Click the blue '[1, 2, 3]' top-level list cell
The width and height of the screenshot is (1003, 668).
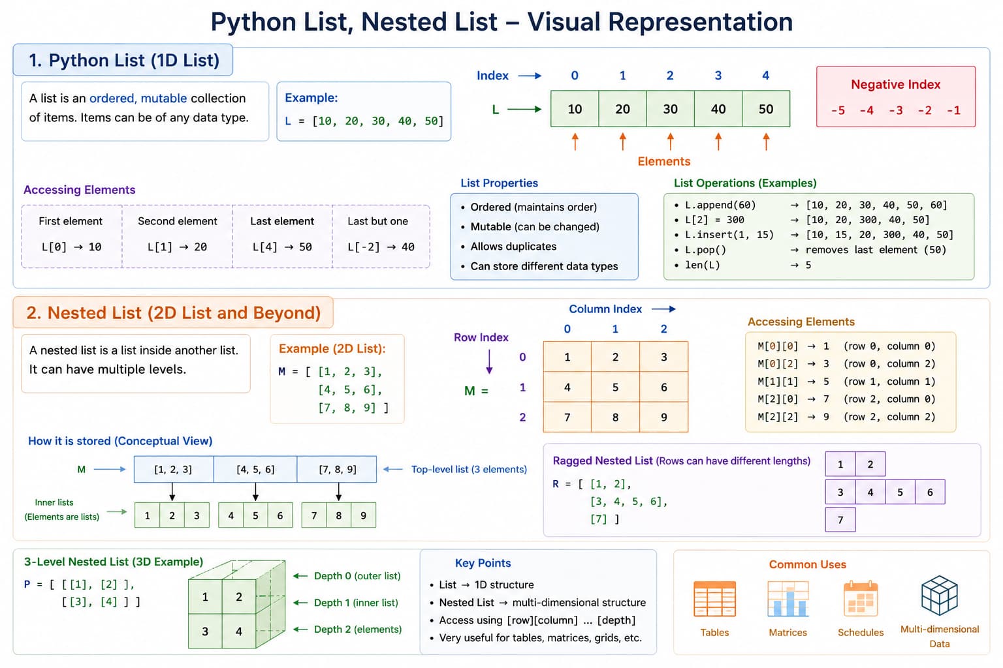174,469
